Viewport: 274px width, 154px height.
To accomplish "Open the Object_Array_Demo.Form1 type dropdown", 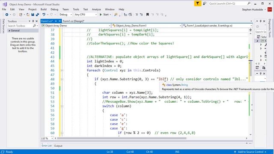I will point(146,26).
